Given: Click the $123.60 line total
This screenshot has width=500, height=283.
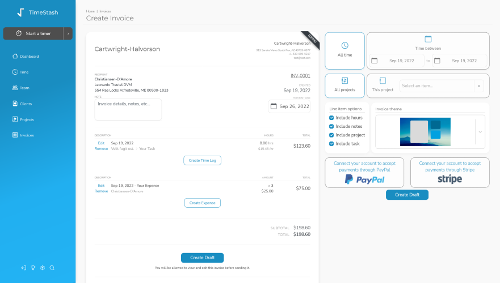Looking at the screenshot, I should pos(302,146).
